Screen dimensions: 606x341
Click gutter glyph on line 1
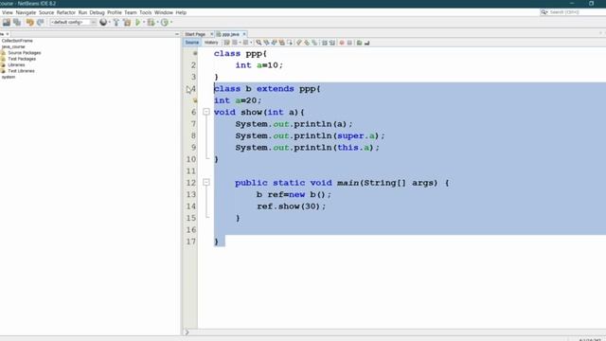195,53
